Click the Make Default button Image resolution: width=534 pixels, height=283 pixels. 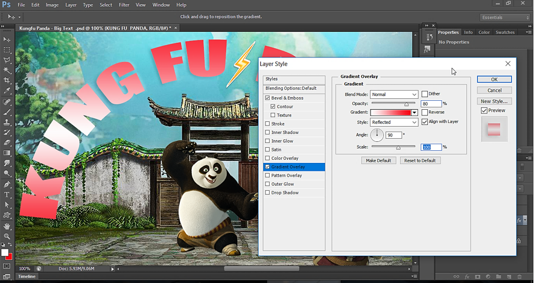(378, 161)
